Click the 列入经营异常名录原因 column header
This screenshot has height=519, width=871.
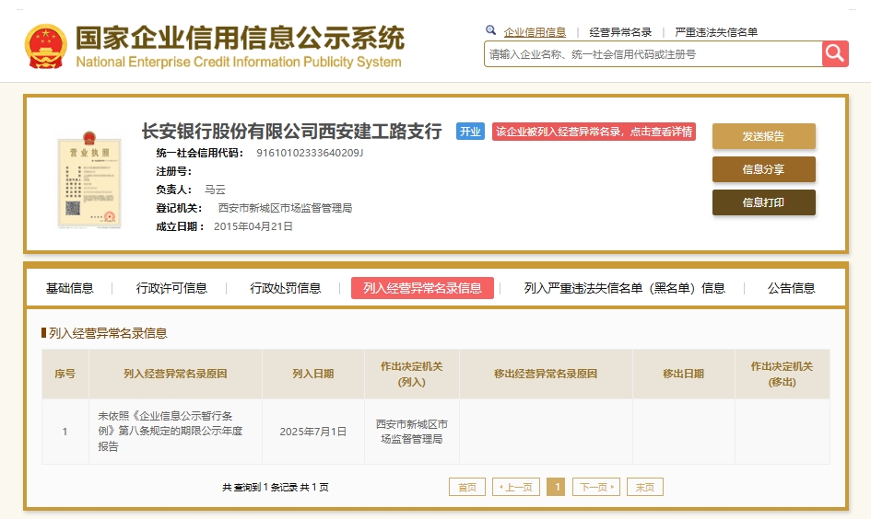coord(175,374)
